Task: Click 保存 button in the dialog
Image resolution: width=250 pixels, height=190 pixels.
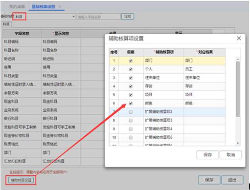Action: click(x=207, y=155)
